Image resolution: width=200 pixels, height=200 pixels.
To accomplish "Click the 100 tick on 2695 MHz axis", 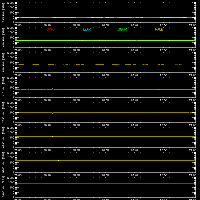I will [x=12, y=112].
